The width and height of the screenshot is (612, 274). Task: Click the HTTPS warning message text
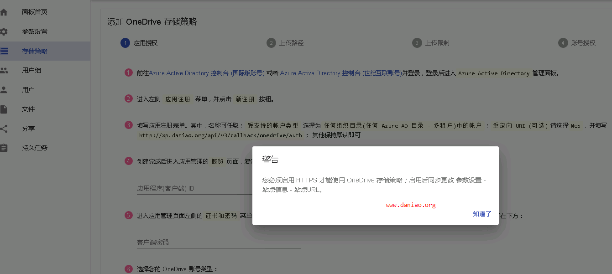tap(374, 185)
